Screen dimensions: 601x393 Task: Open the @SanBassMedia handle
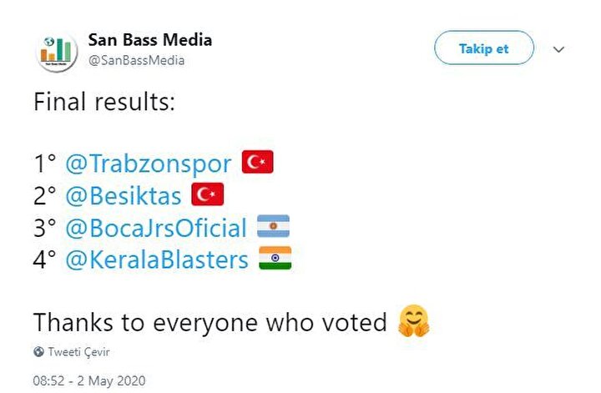(x=136, y=60)
